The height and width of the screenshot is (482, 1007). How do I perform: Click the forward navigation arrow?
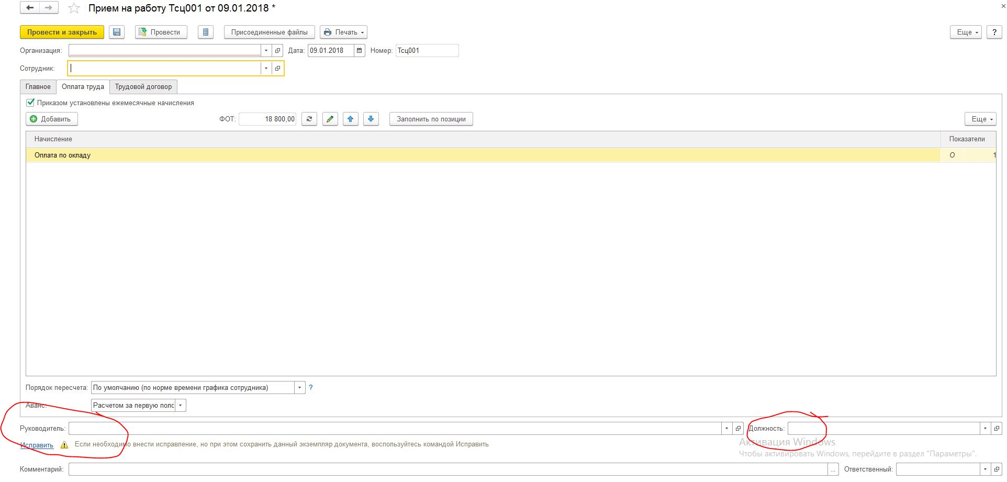(x=49, y=8)
